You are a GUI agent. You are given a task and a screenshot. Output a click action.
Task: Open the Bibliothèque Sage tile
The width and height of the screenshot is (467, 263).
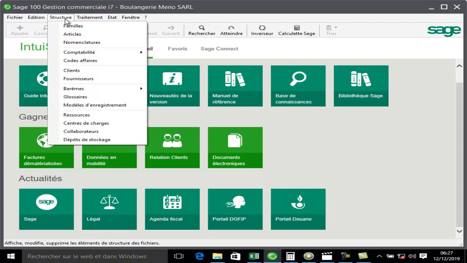pyautogui.click(x=361, y=86)
